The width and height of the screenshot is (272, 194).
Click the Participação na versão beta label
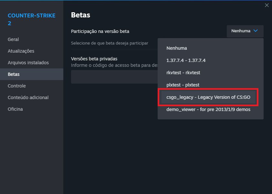pos(100,31)
